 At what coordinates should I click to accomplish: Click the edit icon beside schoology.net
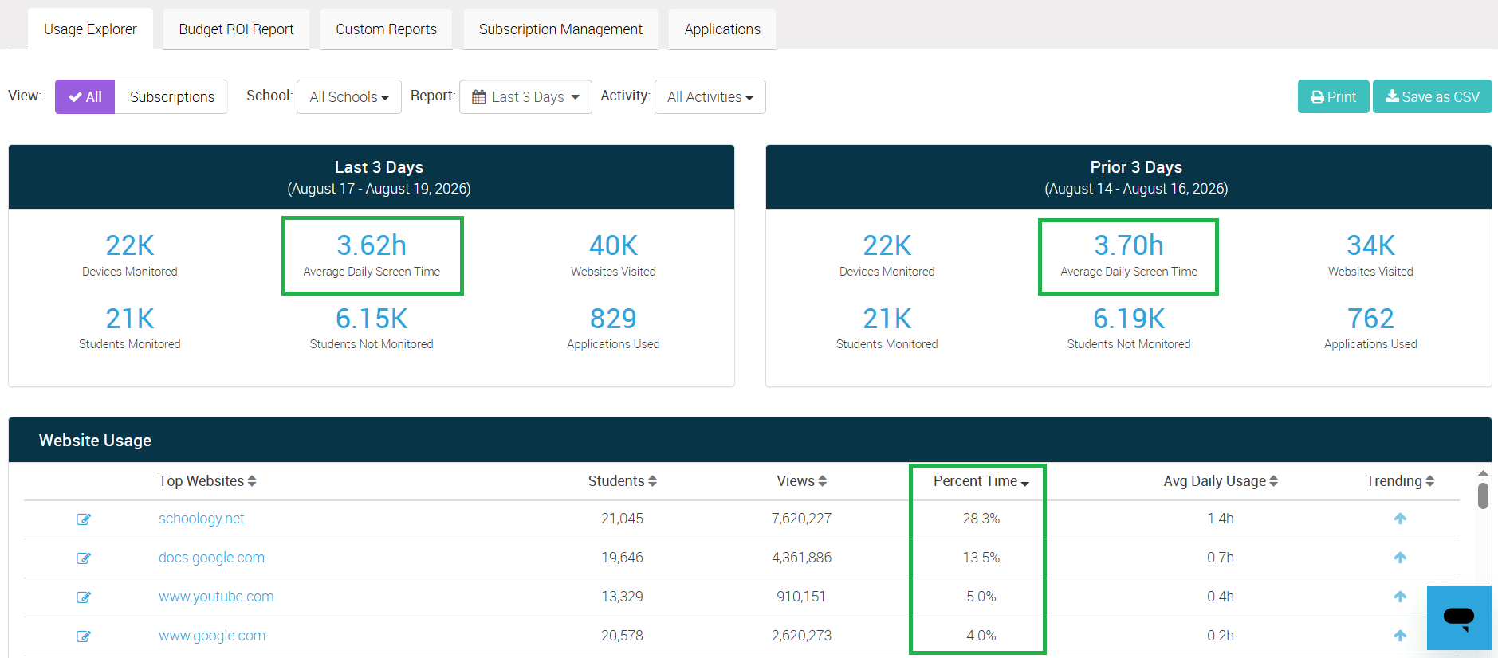[83, 519]
